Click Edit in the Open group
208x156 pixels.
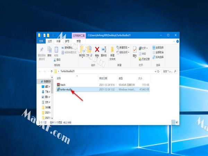tap(142, 54)
